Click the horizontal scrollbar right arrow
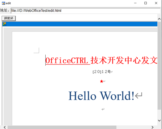Viewport: 162px width, 129px height. 152,127
